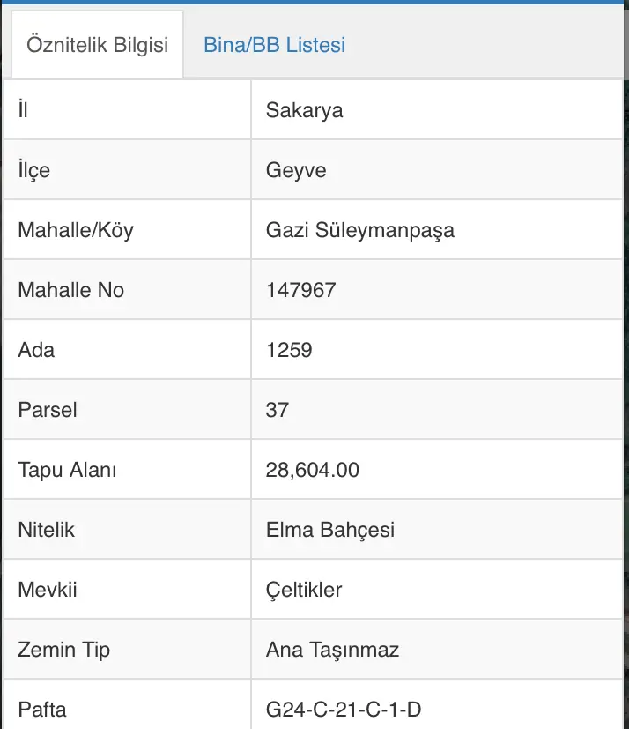
Task: Click the Parsel value 37
Action: (277, 410)
